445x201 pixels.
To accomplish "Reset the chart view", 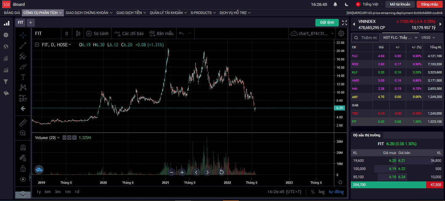I will click(x=222, y=172).
